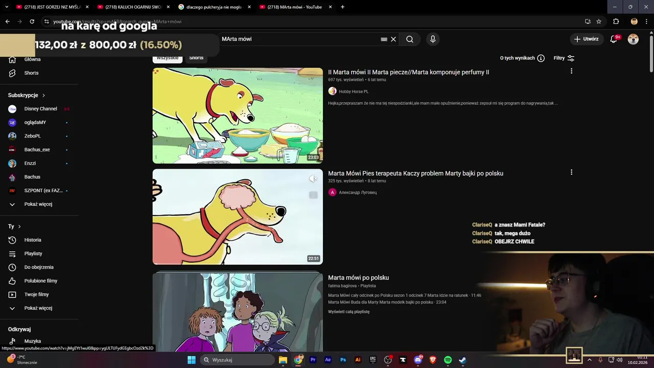Open Hobby Horse PL channel
This screenshot has height=368, width=654.
pos(354,91)
